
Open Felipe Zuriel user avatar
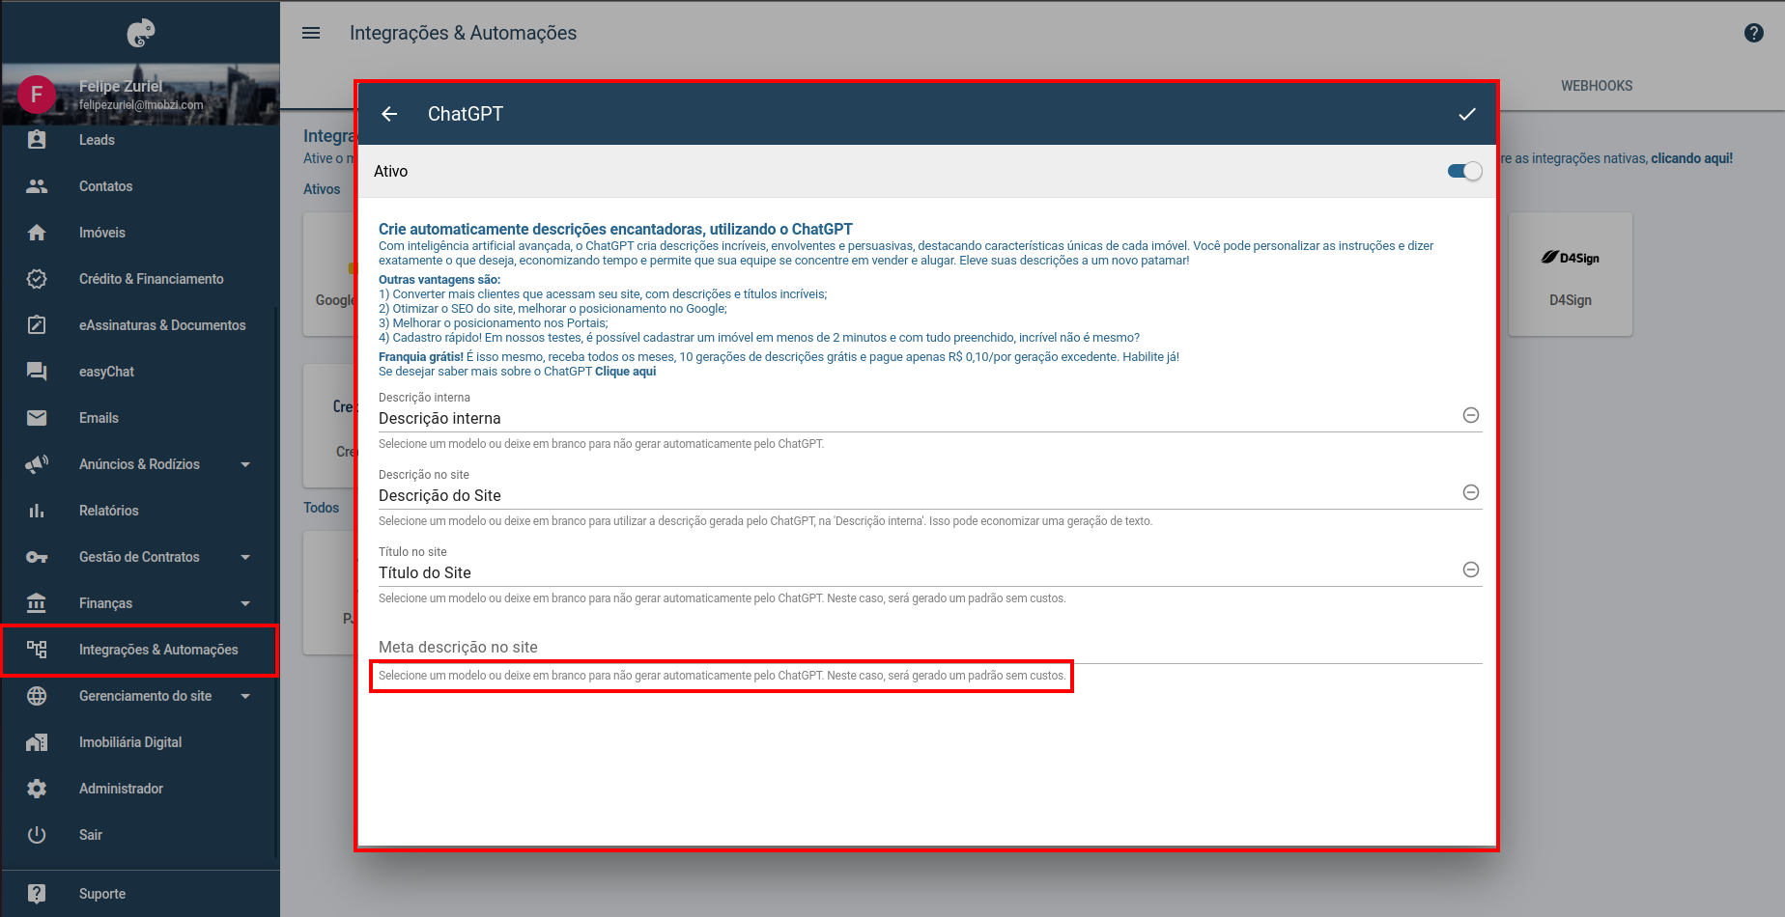(x=37, y=95)
